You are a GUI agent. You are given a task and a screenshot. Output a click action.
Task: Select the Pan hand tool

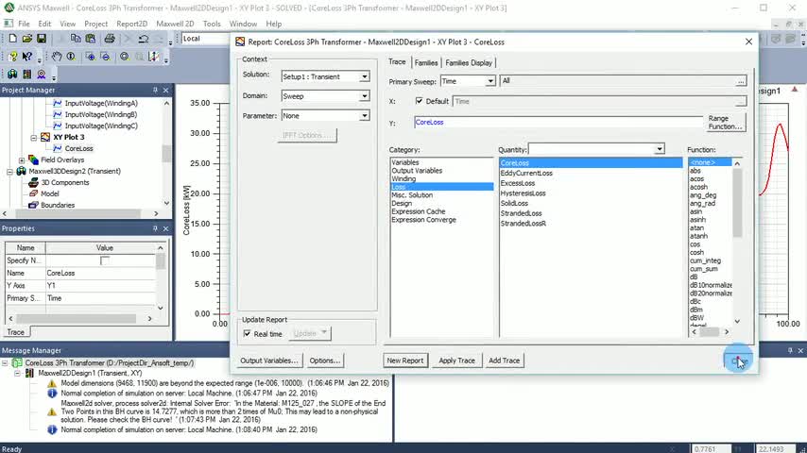(56, 57)
